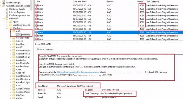This screenshot has width=183, height=99.
Task: Click the AppxPackagin folder icon
Action: [14, 82]
